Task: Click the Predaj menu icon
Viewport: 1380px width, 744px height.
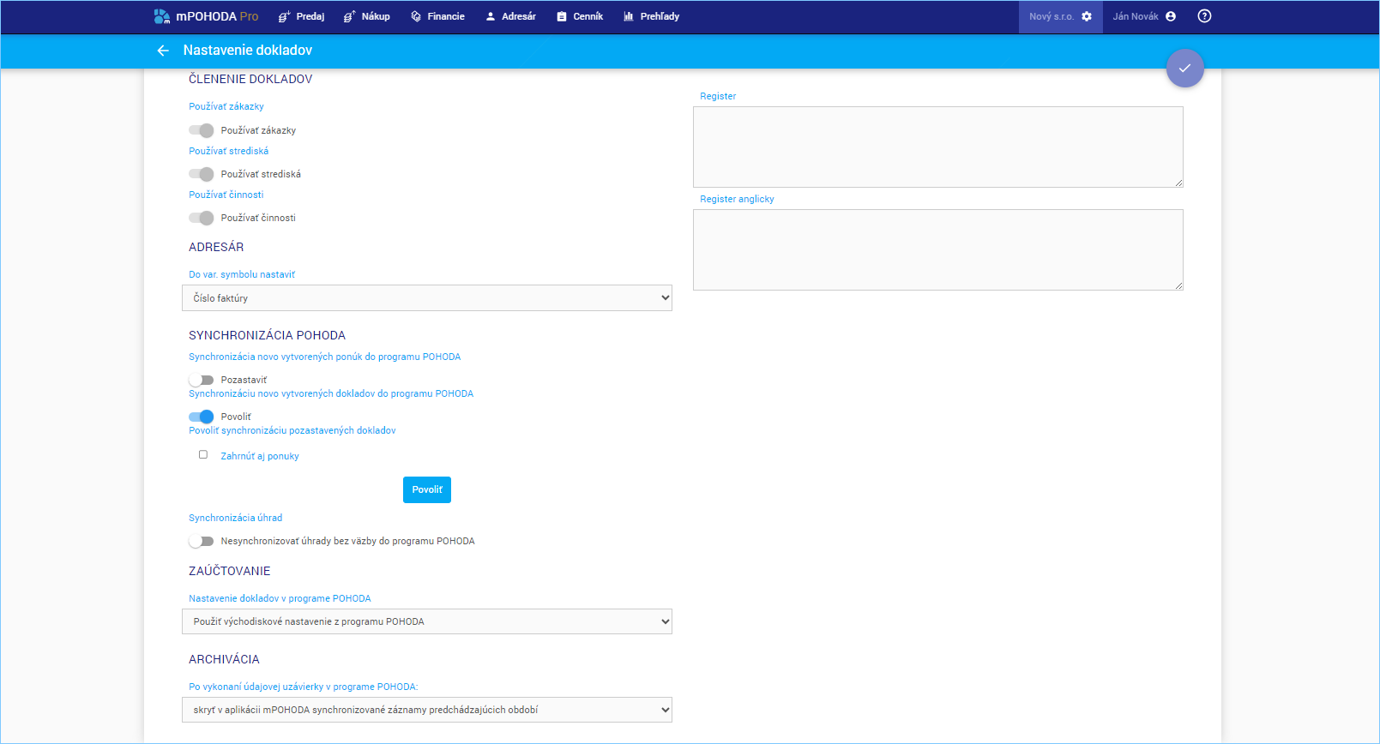Action: [x=284, y=16]
